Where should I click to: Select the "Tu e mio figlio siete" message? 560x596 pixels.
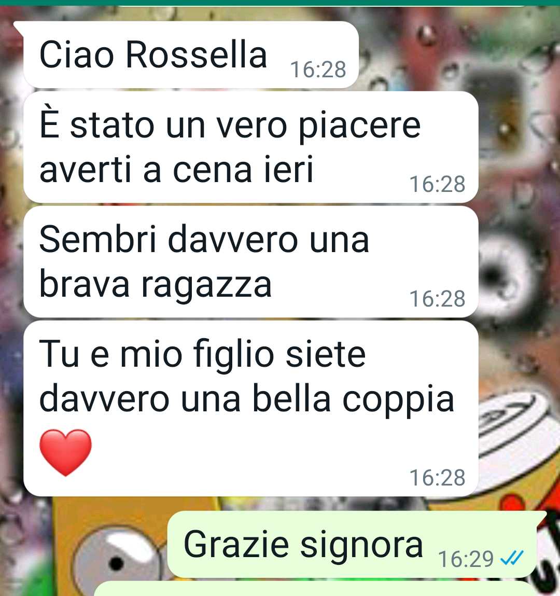[251, 409]
